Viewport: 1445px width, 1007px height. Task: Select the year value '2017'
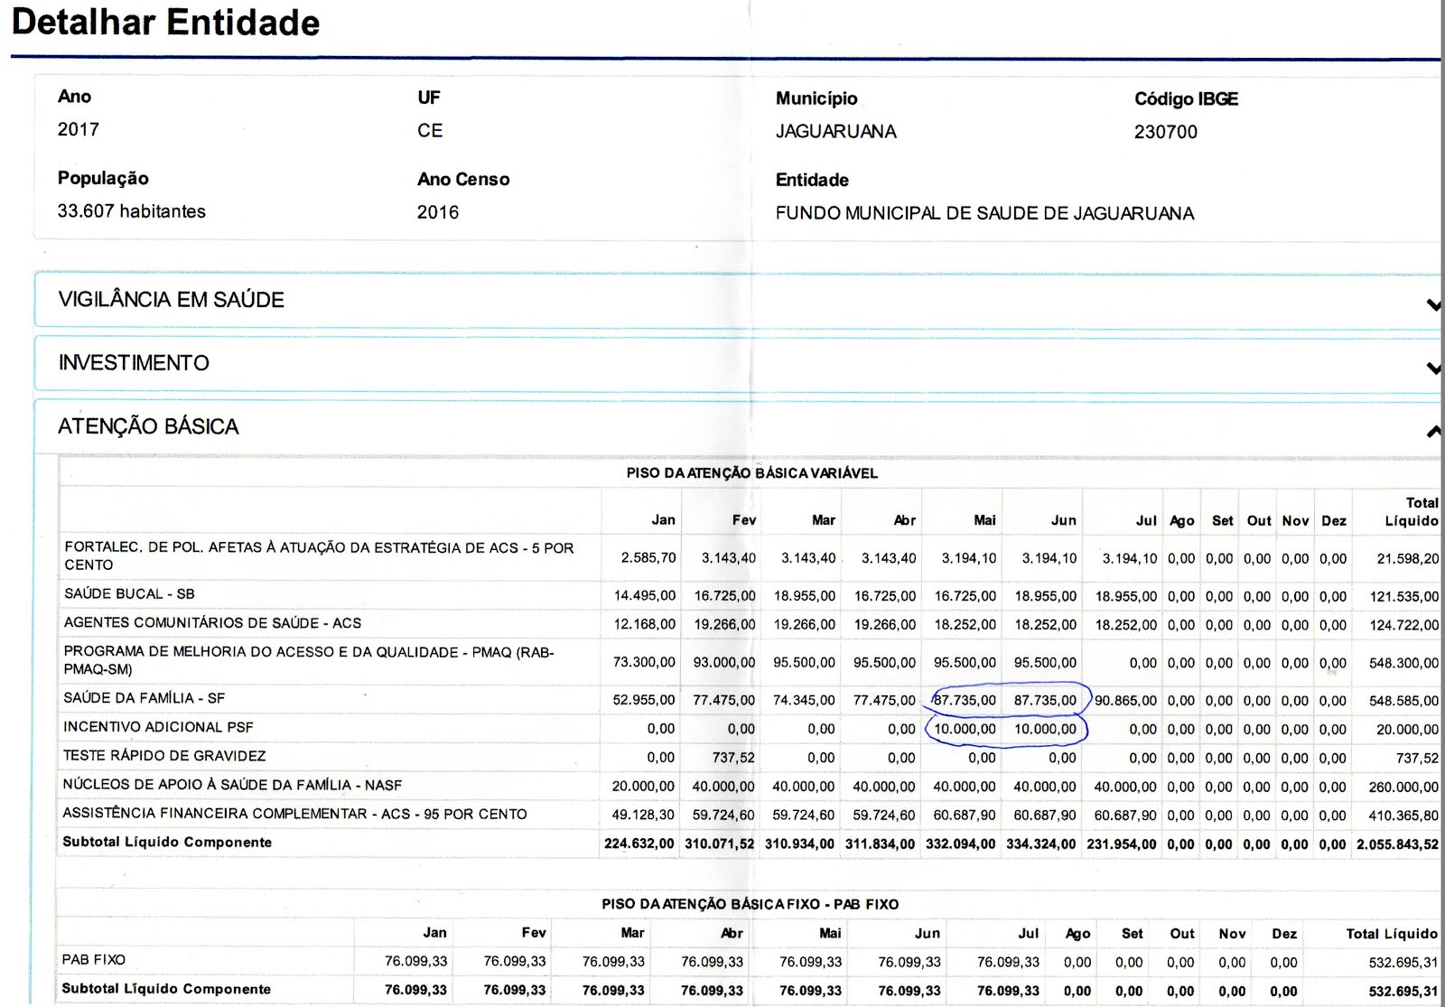tap(79, 129)
